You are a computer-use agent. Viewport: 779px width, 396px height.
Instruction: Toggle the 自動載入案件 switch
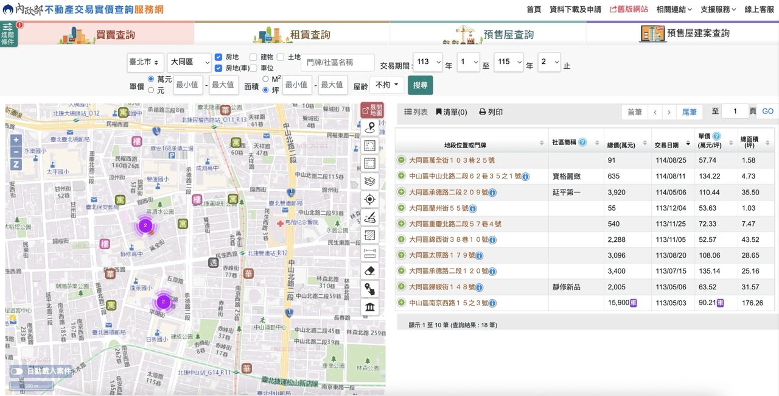(16, 371)
